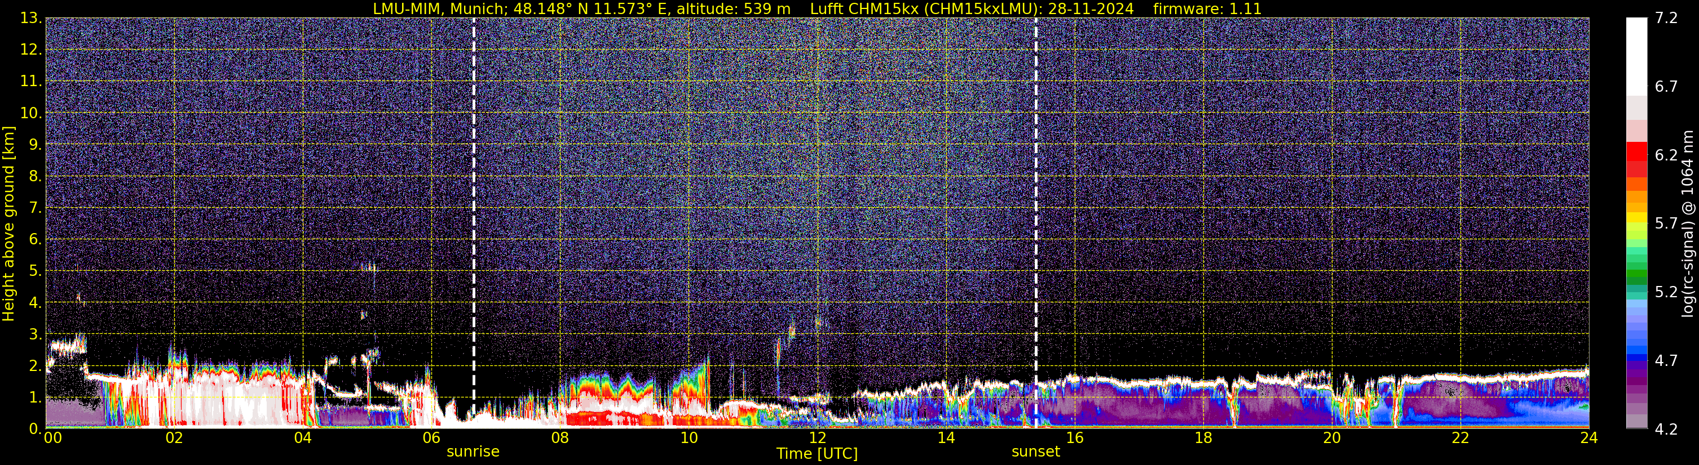The width and height of the screenshot is (1699, 465).
Task: Click the time axis tick label 24
Action: [1588, 438]
